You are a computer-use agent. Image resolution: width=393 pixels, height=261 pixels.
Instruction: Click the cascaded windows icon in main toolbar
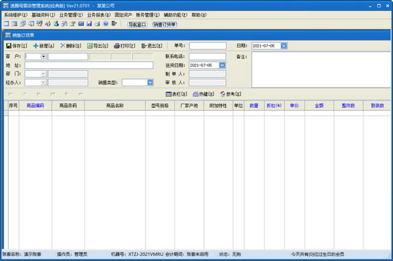point(23,24)
